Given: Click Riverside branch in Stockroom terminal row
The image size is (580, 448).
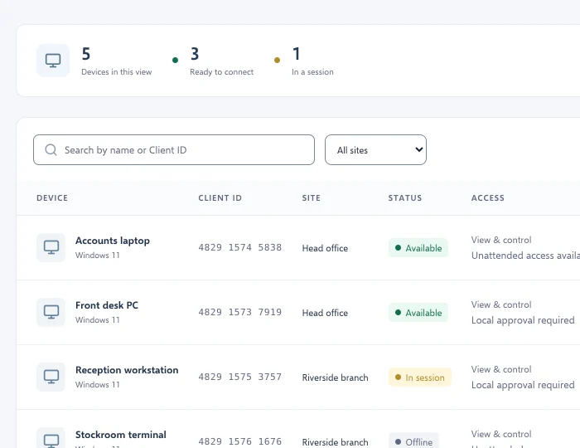Looking at the screenshot, I should click(x=335, y=442).
